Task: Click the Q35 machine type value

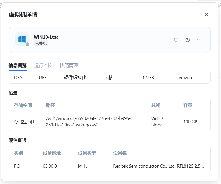Action: tap(18, 78)
